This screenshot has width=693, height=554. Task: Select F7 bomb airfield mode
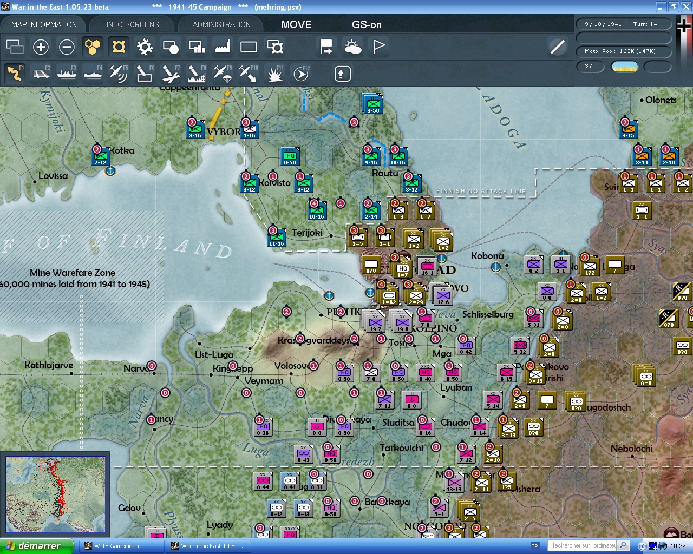pos(171,74)
